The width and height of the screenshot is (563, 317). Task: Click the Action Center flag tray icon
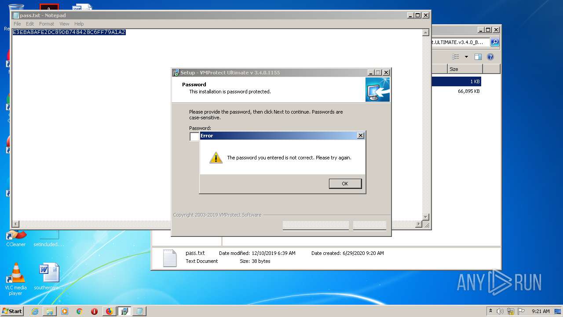521,311
